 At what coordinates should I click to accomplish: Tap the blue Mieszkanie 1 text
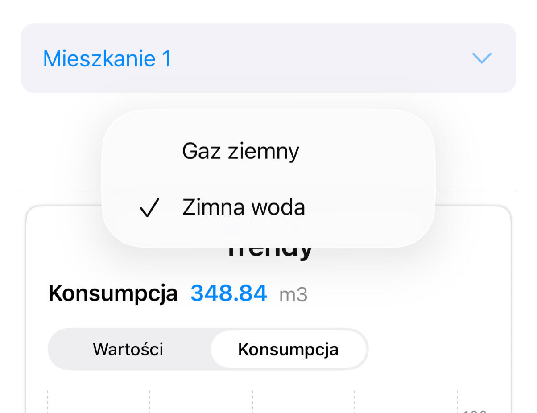pyautogui.click(x=107, y=58)
